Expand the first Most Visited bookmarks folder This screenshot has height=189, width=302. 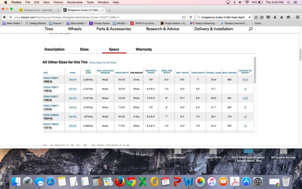point(12,23)
